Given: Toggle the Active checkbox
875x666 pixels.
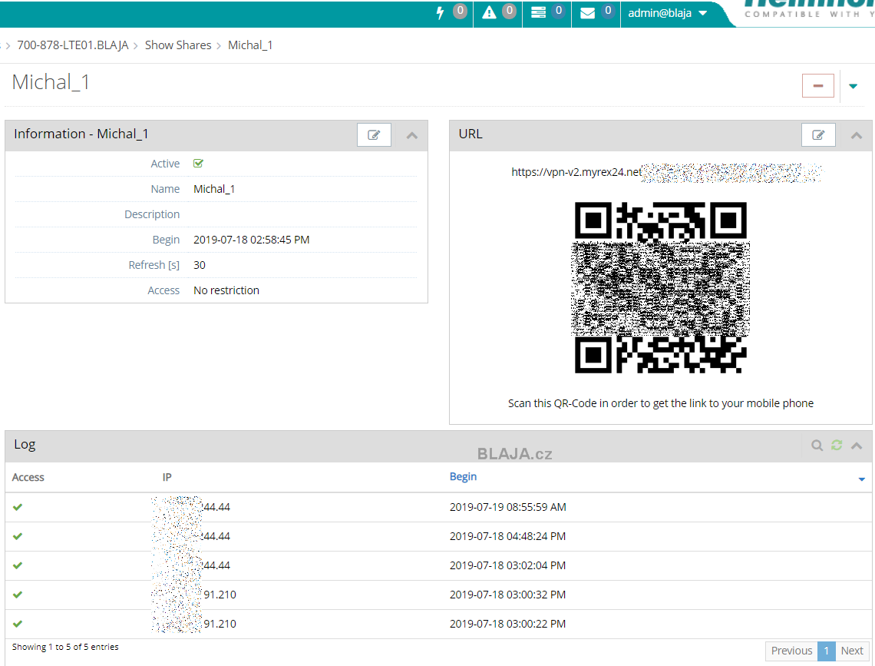Looking at the screenshot, I should (x=198, y=163).
